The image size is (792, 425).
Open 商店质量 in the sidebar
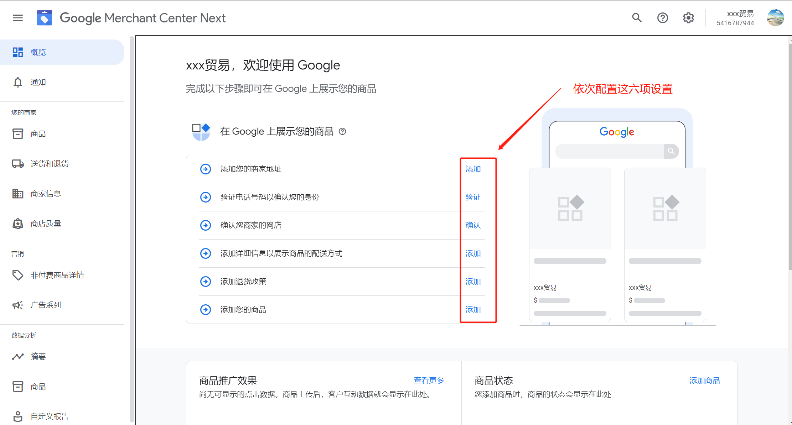point(62,224)
